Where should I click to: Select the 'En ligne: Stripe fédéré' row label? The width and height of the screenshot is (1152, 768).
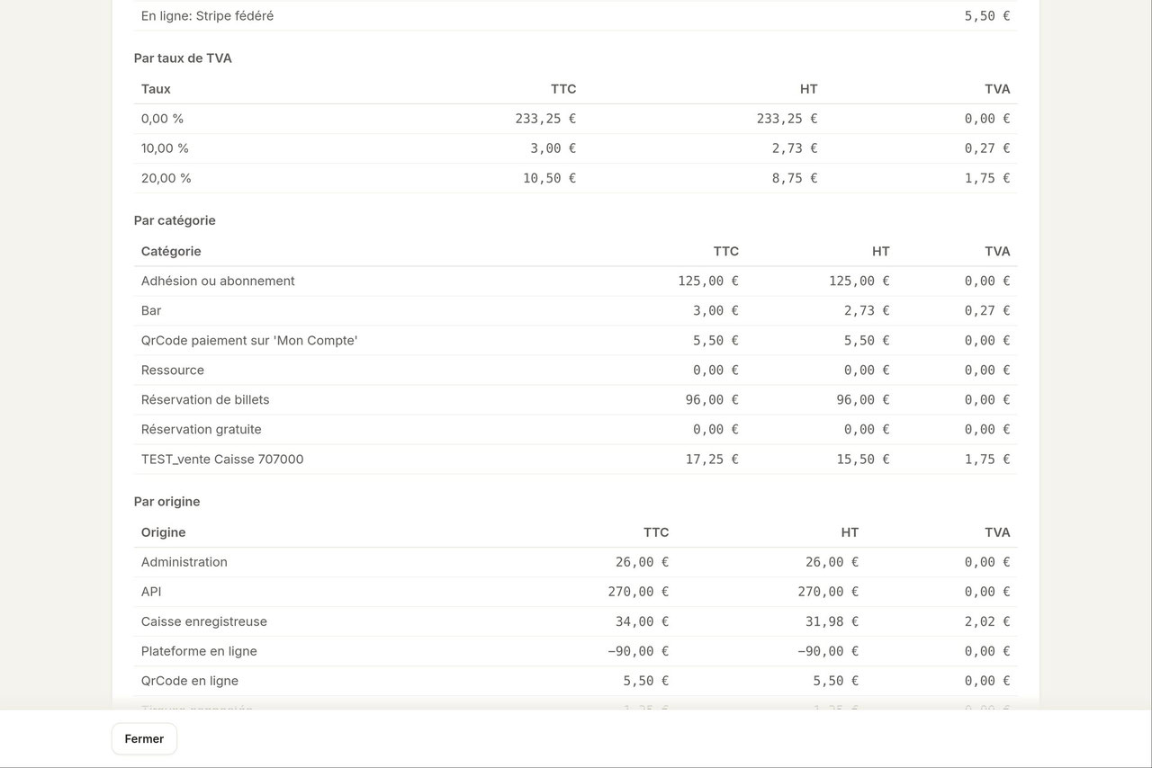point(207,16)
